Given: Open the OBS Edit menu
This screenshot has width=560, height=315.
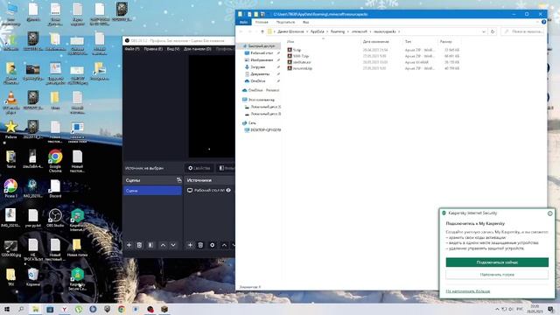Looking at the screenshot, I should tap(153, 49).
